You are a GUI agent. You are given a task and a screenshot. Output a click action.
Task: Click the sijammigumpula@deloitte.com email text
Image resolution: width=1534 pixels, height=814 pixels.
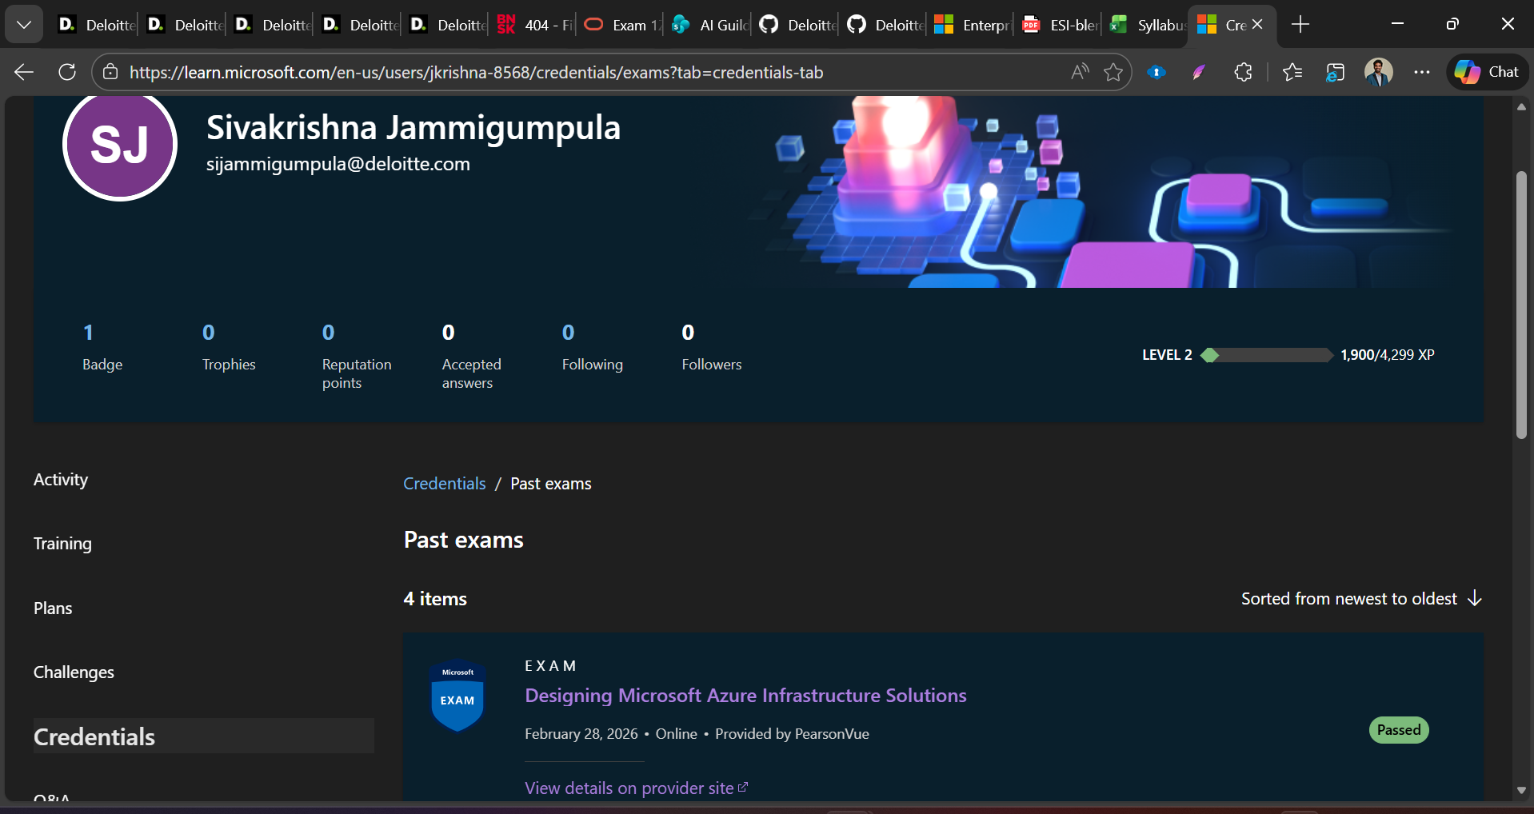[x=338, y=164]
